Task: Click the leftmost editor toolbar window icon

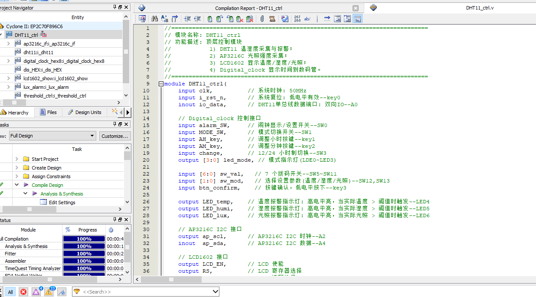Action: click(x=142, y=19)
